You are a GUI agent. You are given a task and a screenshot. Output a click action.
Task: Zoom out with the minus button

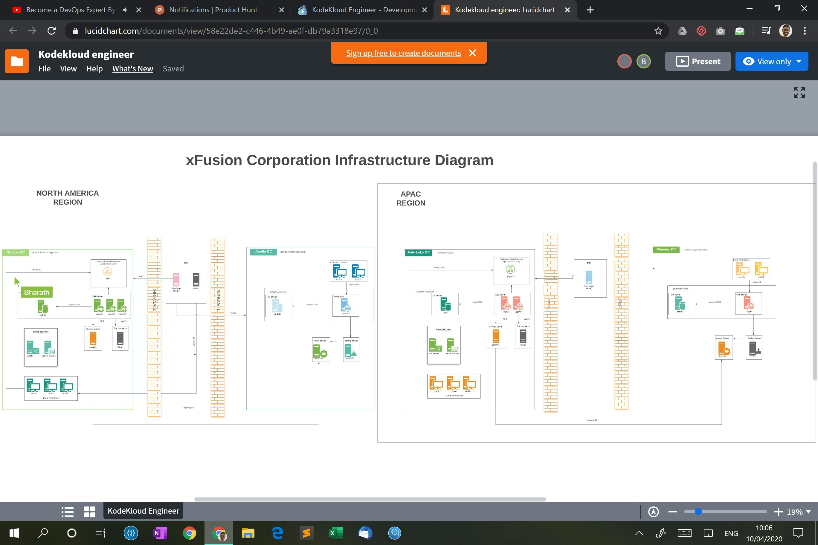(x=672, y=512)
